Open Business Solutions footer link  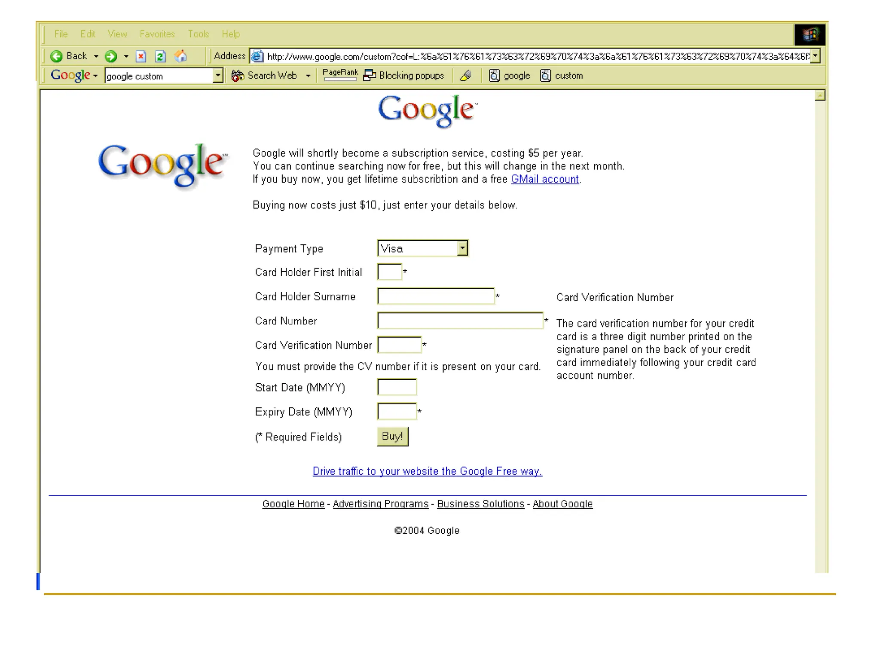[x=480, y=504]
